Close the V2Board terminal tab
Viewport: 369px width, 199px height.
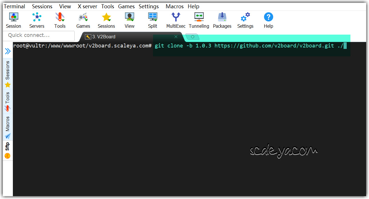[x=176, y=37]
